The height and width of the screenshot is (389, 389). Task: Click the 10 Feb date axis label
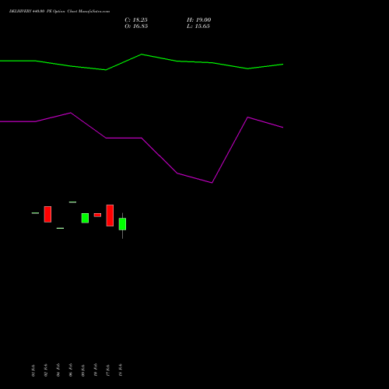[96, 370]
